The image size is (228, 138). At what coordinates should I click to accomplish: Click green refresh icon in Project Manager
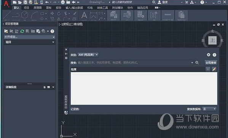[22, 31]
